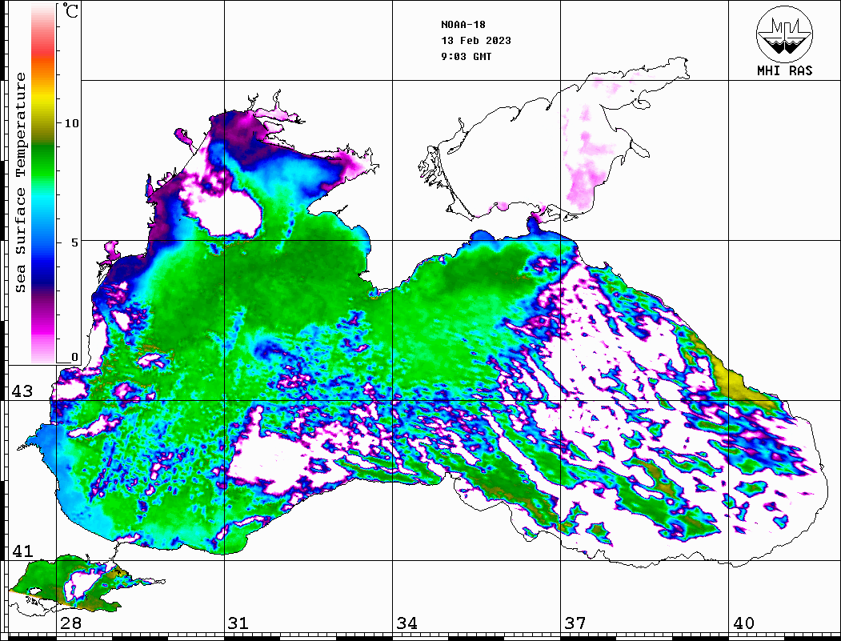
Task: Select the date '13 Feb 2023'
Action: (476, 41)
